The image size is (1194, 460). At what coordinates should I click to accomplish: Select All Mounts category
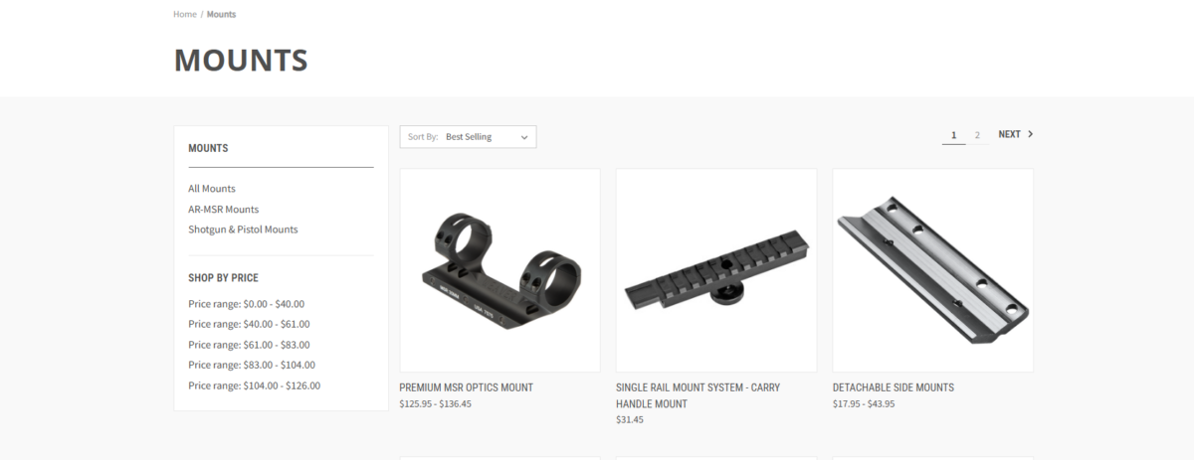pos(212,188)
